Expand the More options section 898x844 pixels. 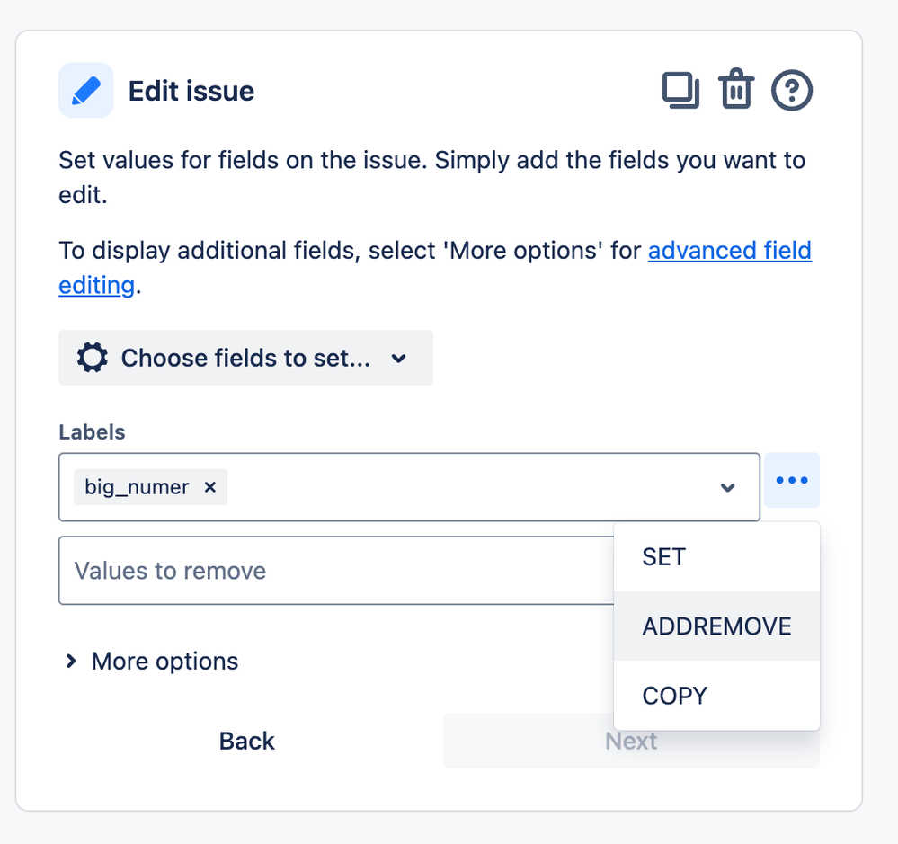click(152, 662)
